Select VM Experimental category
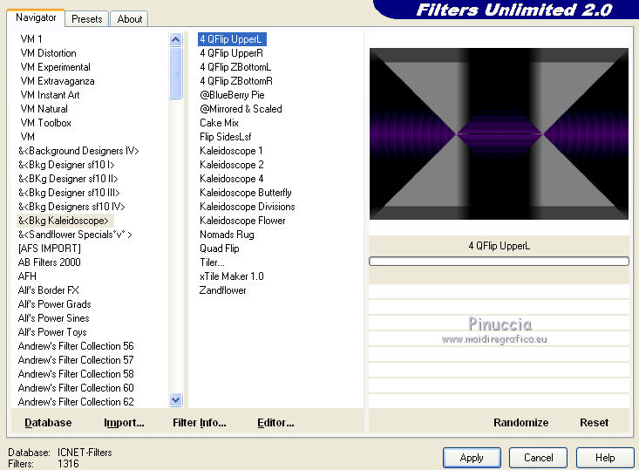Image resolution: width=639 pixels, height=470 pixels. click(56, 67)
